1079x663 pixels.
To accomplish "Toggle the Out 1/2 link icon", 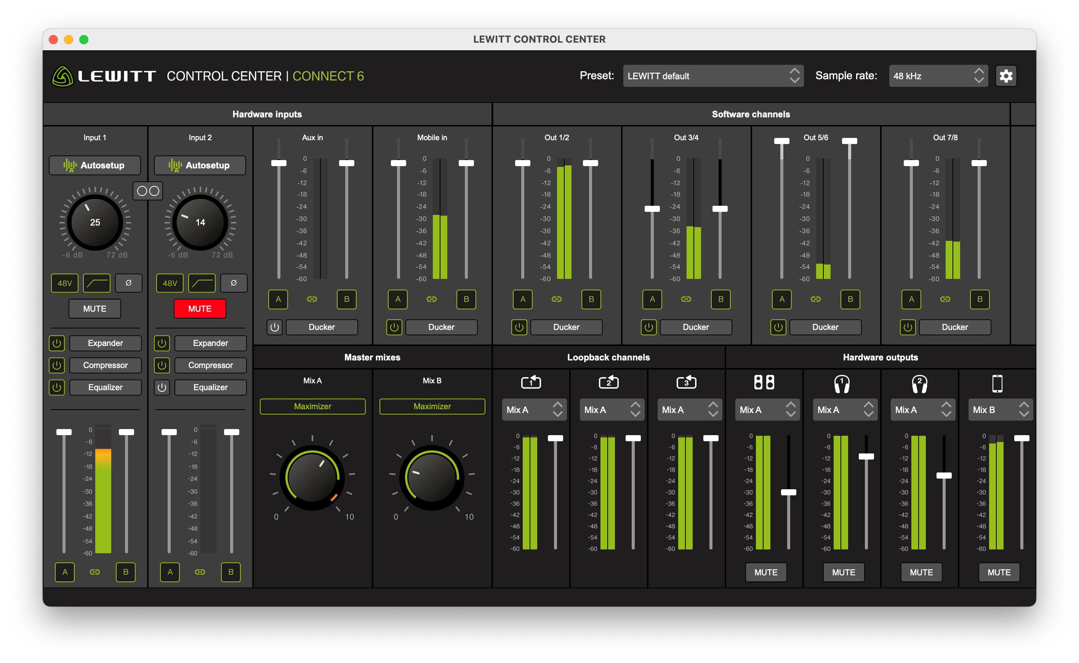I will tap(556, 299).
